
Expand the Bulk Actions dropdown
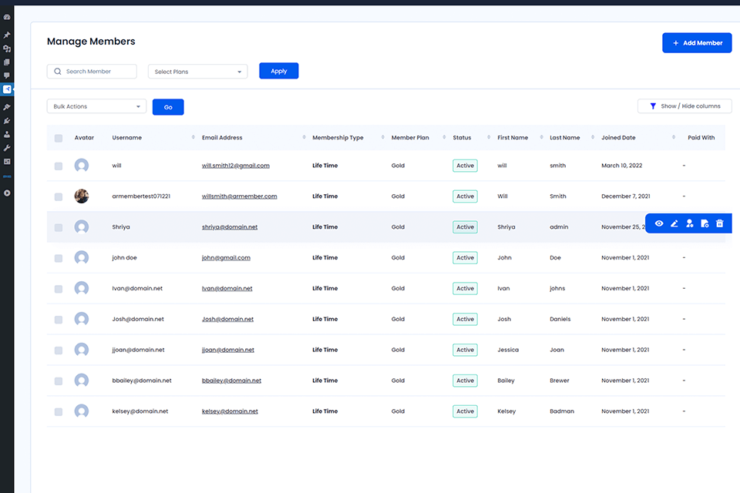click(96, 106)
